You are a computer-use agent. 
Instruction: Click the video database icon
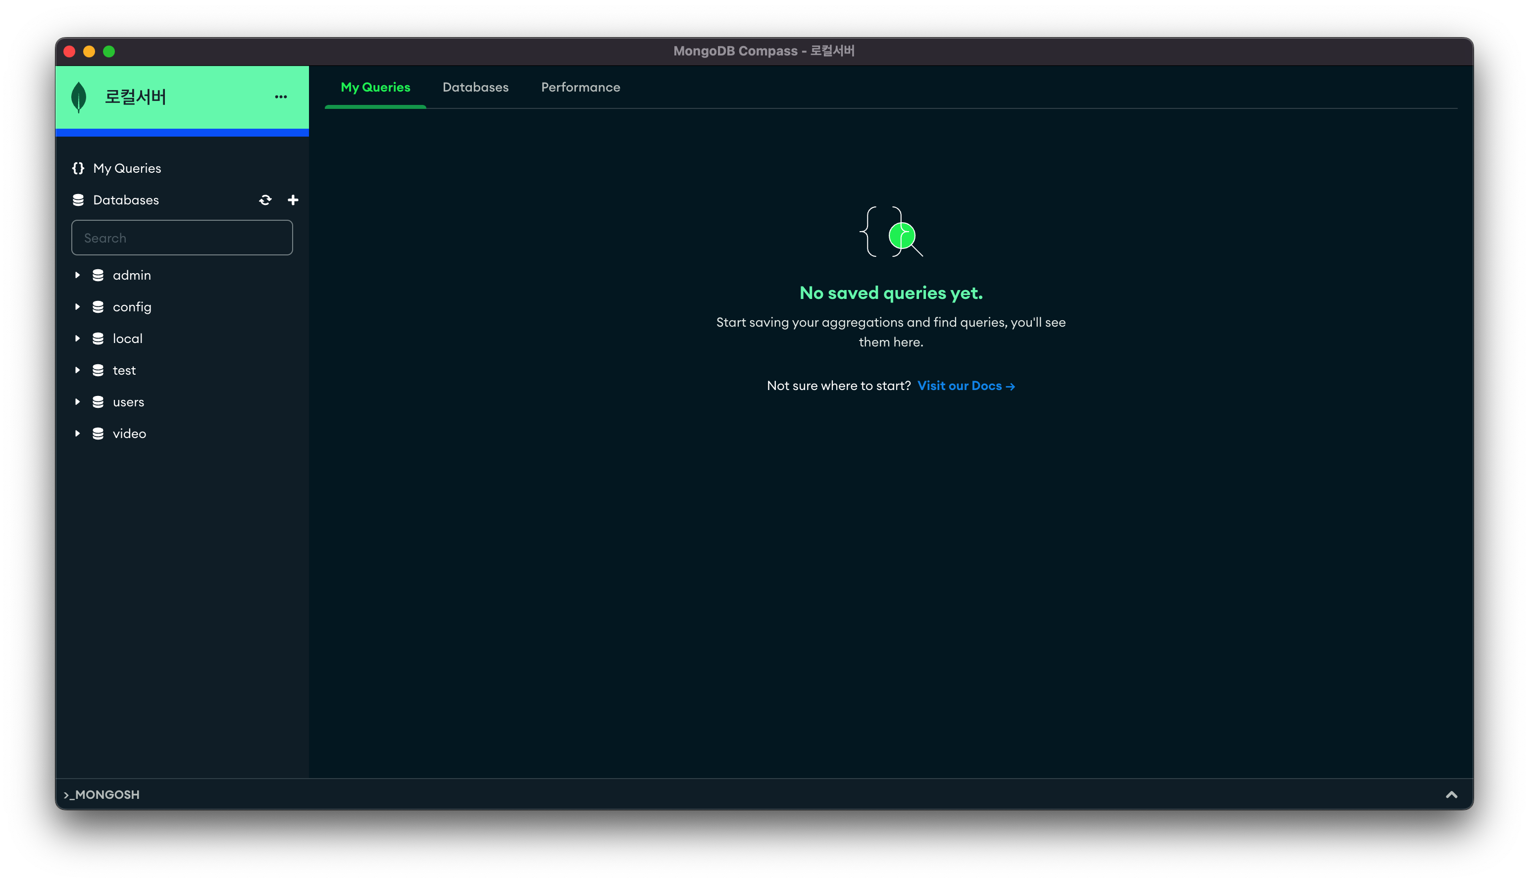click(98, 434)
